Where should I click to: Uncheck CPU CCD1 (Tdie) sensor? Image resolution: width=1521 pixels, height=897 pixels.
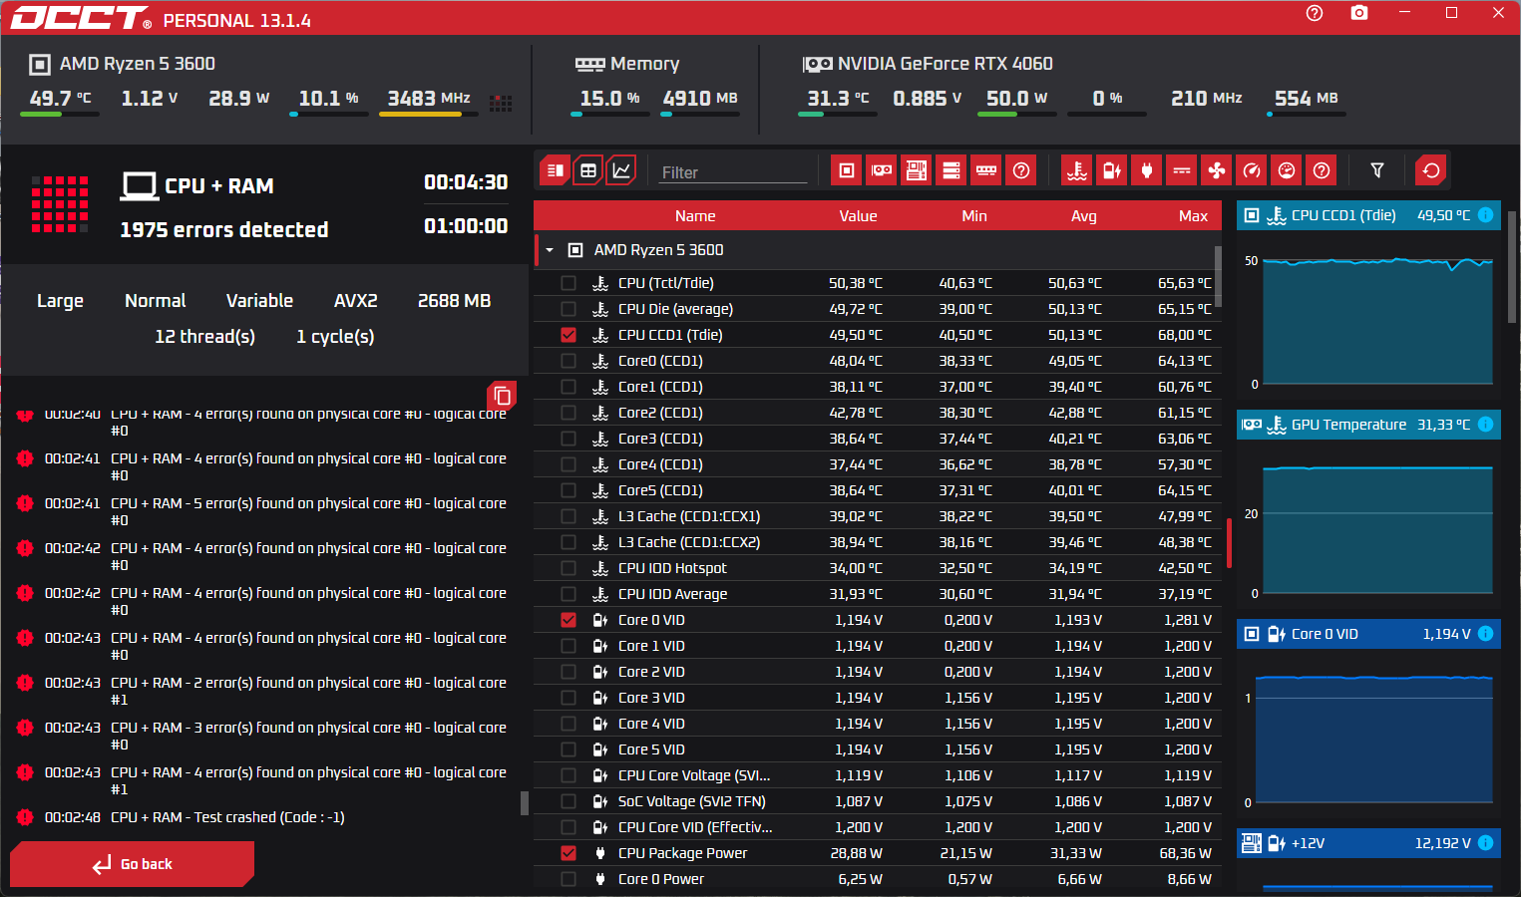coord(569,335)
